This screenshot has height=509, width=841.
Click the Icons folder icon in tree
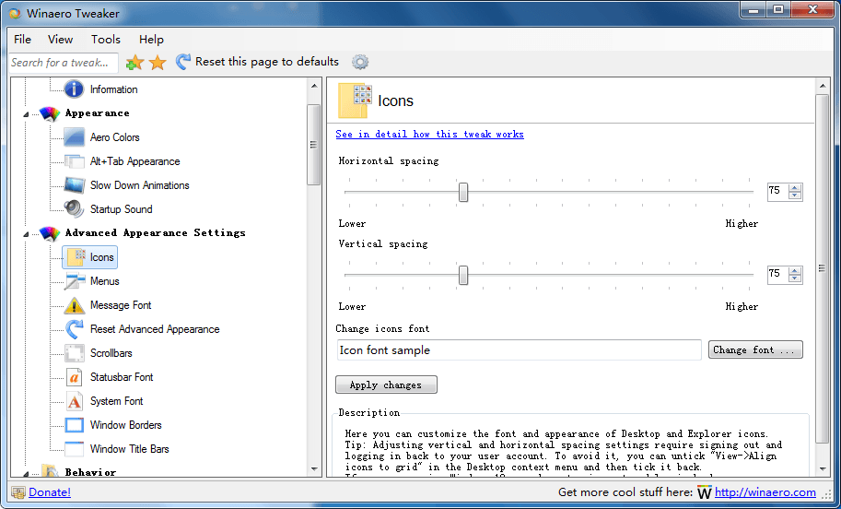pos(76,257)
